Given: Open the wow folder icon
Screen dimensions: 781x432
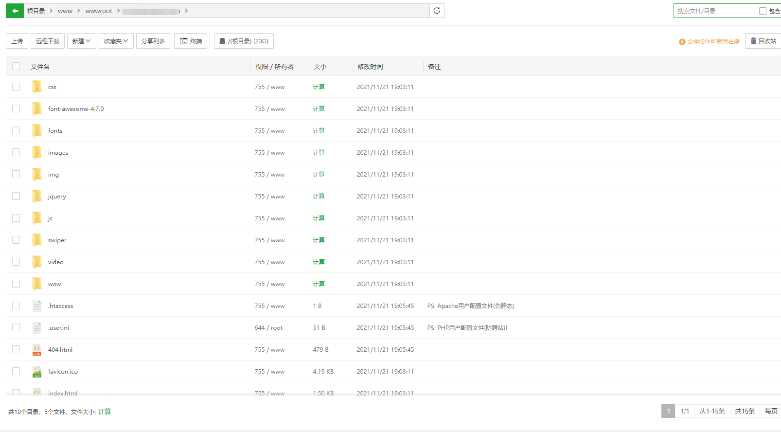Looking at the screenshot, I should coord(37,284).
